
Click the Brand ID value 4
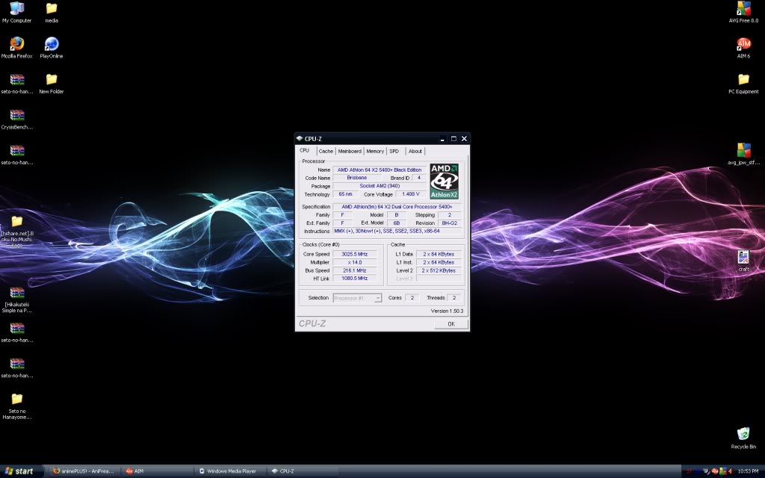coord(418,178)
